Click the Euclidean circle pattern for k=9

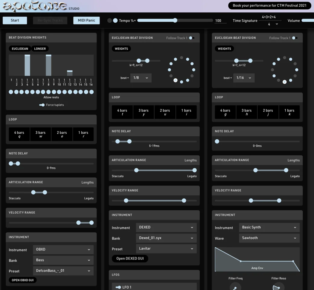pyautogui.click(x=182, y=69)
